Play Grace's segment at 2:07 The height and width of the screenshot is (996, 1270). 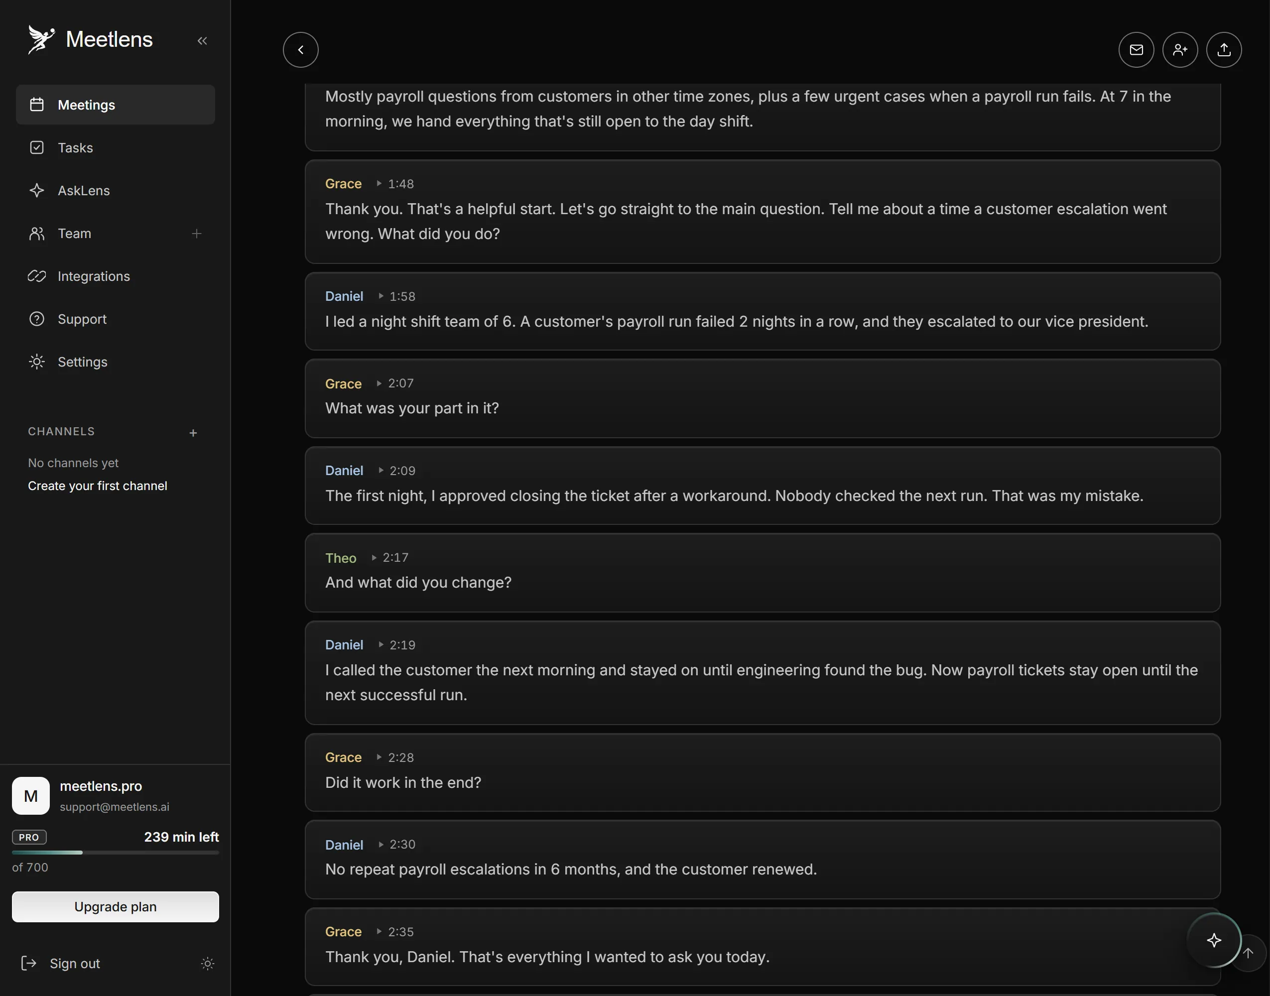point(395,383)
